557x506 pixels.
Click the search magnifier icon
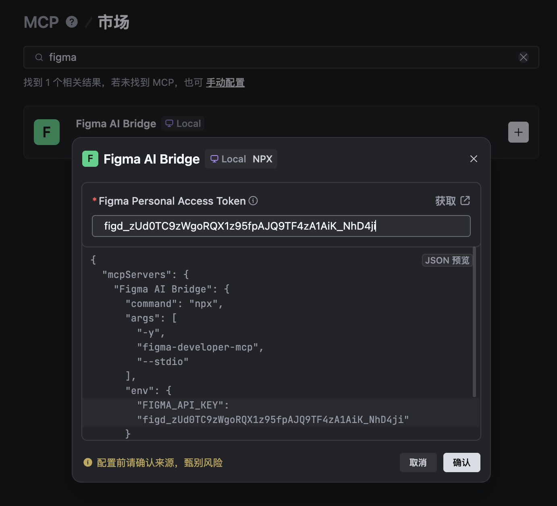pos(39,57)
